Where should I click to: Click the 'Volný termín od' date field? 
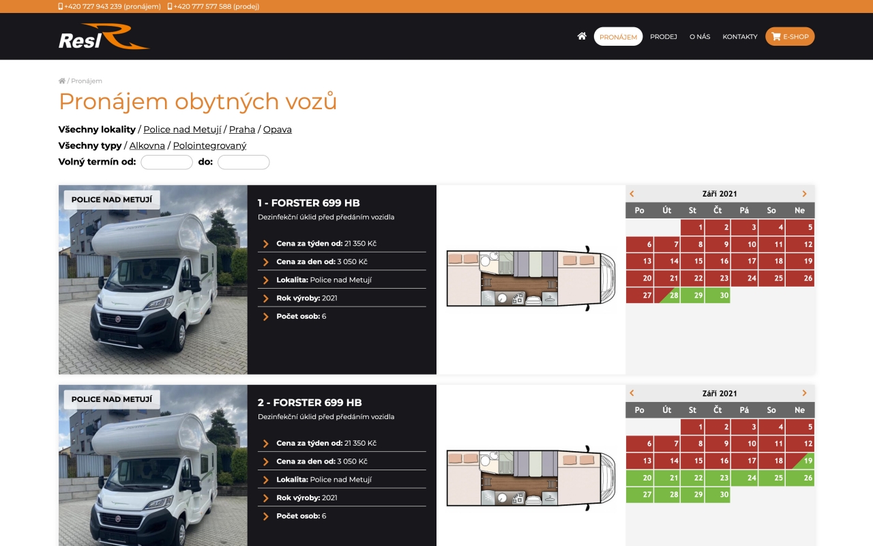pyautogui.click(x=166, y=162)
